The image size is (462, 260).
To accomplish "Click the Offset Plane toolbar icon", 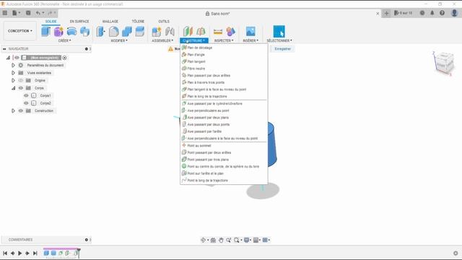I will [x=188, y=31].
